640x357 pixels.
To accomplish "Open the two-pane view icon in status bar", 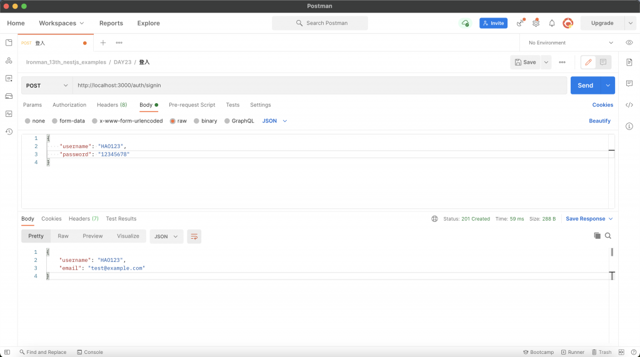I will (x=621, y=352).
